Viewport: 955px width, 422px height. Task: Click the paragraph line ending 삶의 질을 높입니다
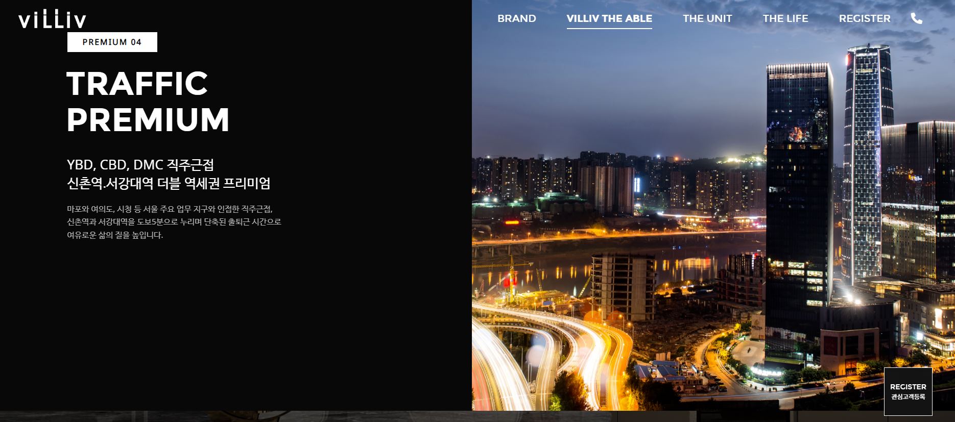(115, 235)
